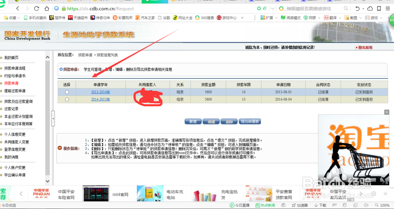Screen dimensions: 394x209
Task: Click the browser forward arrow
Action: coord(27,9)
